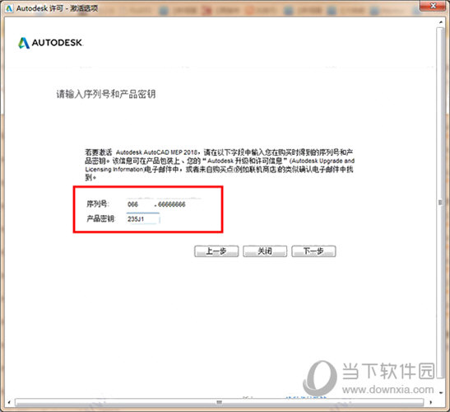This screenshot has height=412, width=450.
Task: Click the 下一步 (Next) button
Action: click(313, 251)
